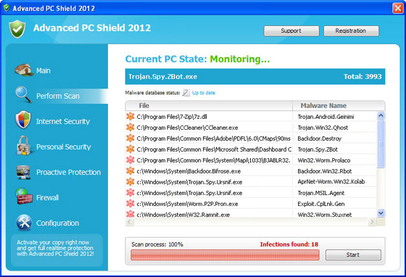Click the Infections found: 18 label
406x277 pixels.
[289, 244]
